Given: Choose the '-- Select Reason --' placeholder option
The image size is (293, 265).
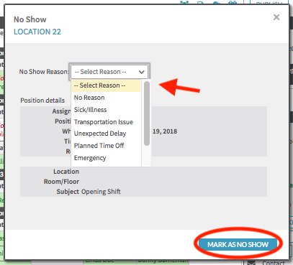Looking at the screenshot, I should [x=106, y=85].
